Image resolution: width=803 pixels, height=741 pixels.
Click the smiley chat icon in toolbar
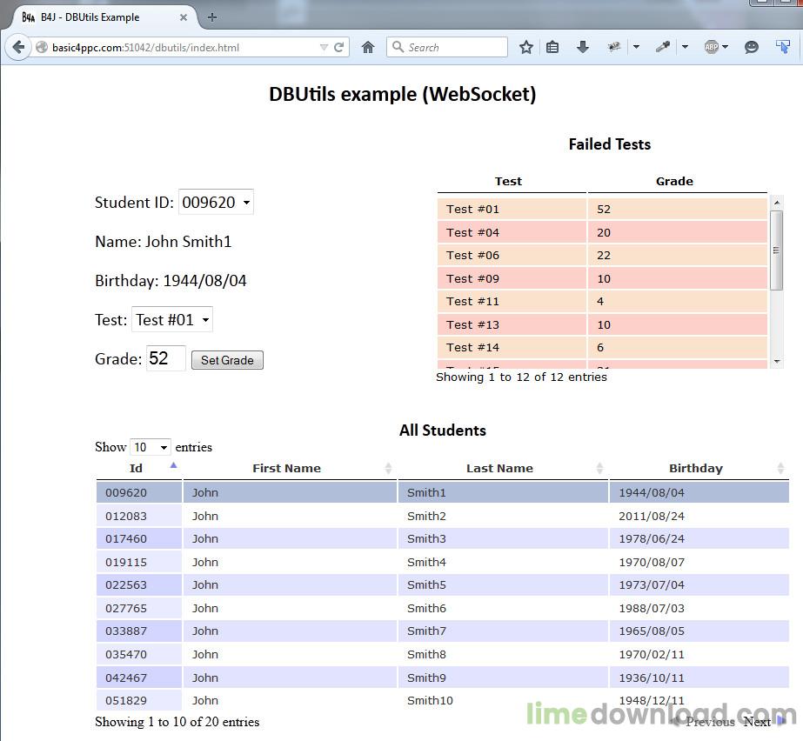click(x=752, y=48)
